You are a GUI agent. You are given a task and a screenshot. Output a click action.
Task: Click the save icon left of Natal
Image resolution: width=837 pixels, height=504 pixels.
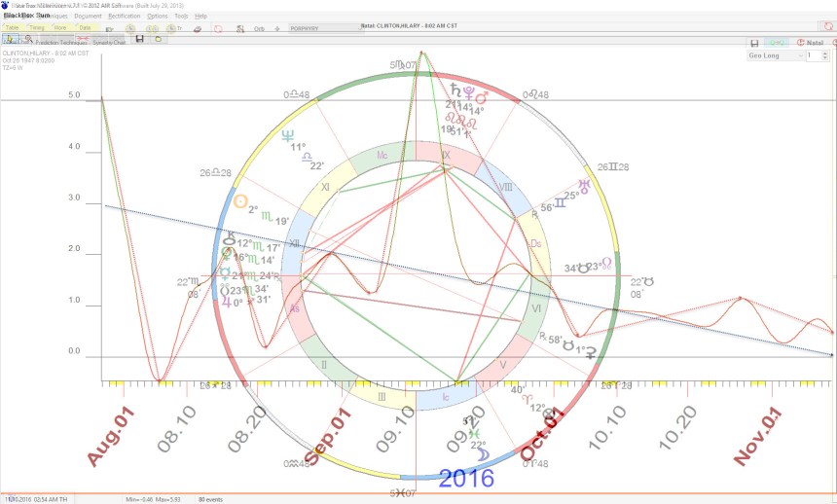[x=754, y=43]
